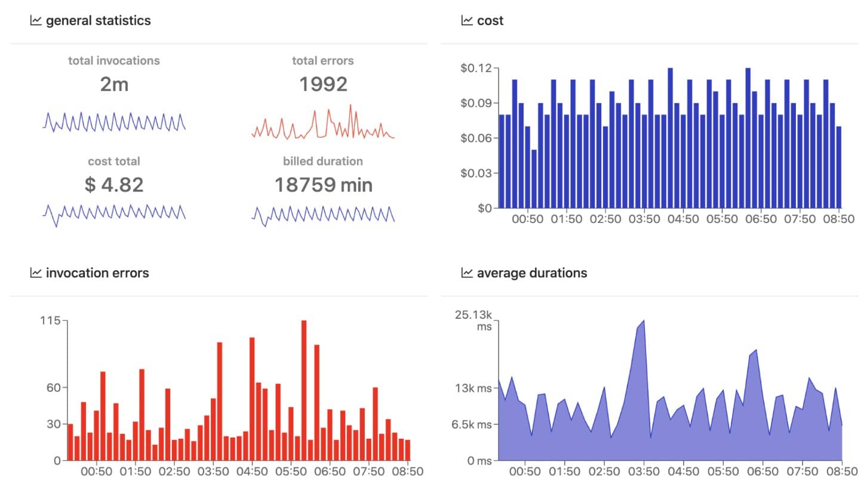The image size is (864, 496).
Task: Click the cost total label
Action: (114, 161)
